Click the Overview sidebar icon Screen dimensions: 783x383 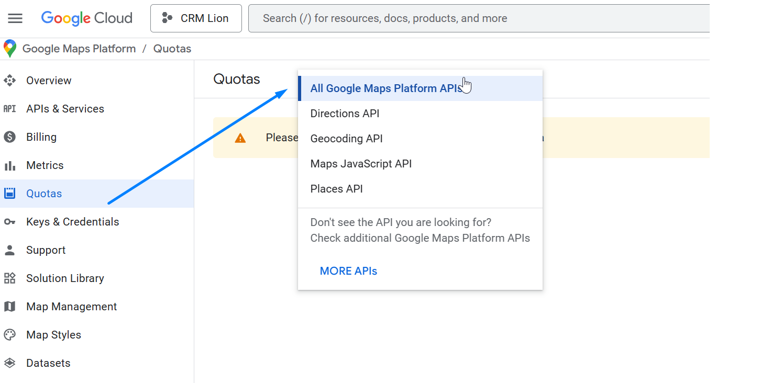pyautogui.click(x=9, y=81)
